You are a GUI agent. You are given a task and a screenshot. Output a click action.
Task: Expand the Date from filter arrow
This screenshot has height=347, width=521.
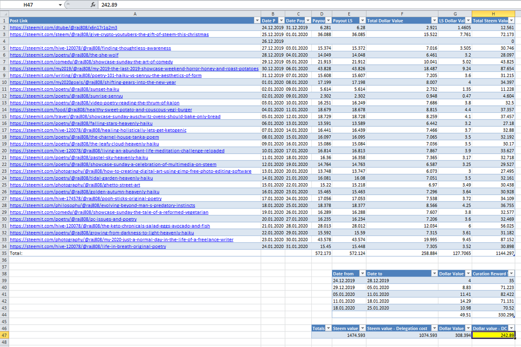pos(362,274)
